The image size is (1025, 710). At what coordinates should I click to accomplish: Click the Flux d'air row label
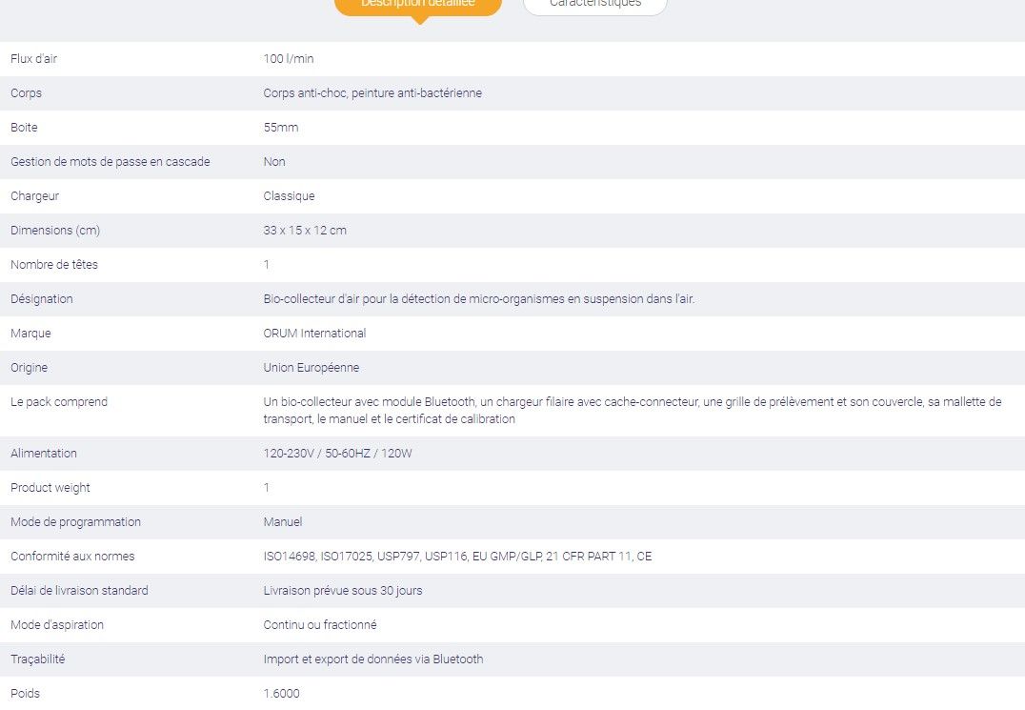pyautogui.click(x=34, y=59)
